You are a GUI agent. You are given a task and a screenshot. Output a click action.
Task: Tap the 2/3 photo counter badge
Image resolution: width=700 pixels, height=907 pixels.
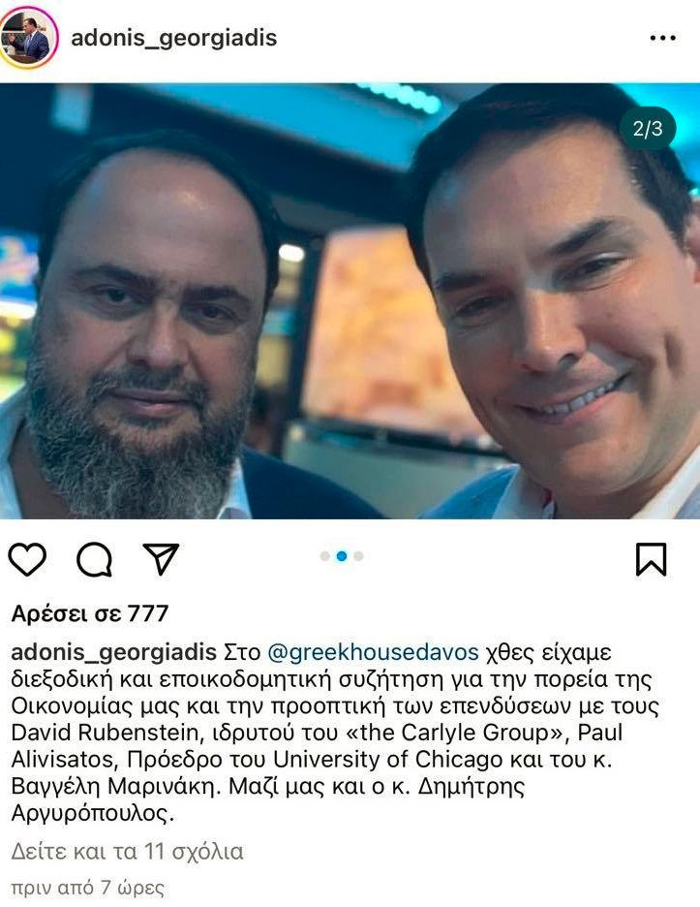click(x=648, y=129)
